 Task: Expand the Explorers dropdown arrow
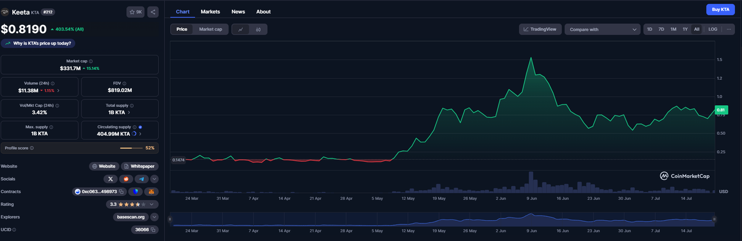pos(154,217)
